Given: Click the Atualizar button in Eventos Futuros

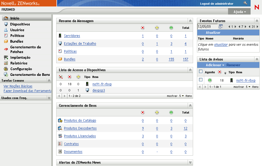Looking at the screenshot, I should [213, 33].
